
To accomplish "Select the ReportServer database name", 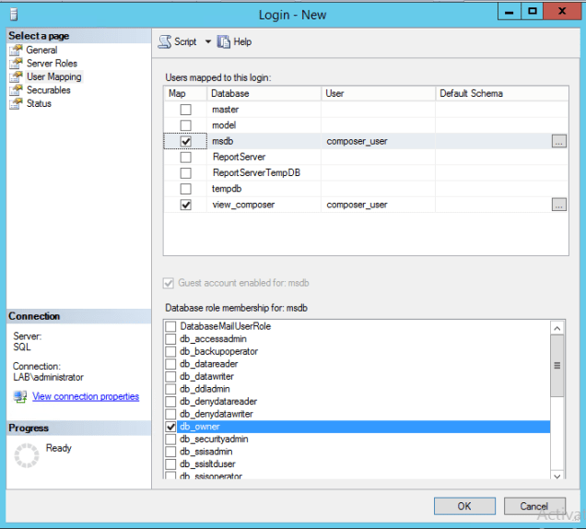I will click(x=240, y=157).
